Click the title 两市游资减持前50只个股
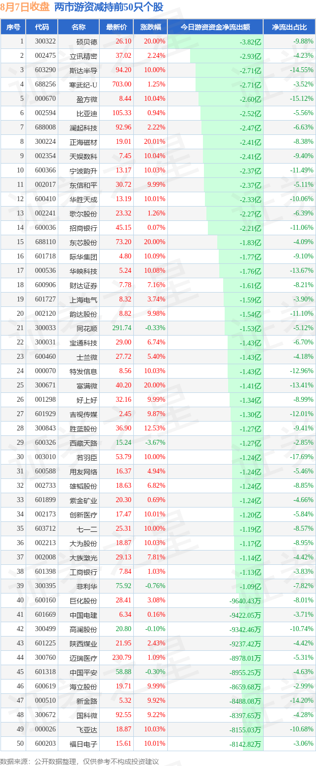316x766 pixels. [x=109, y=7]
